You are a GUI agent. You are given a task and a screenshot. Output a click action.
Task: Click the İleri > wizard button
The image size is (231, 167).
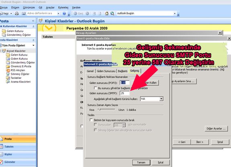(x=200, y=142)
